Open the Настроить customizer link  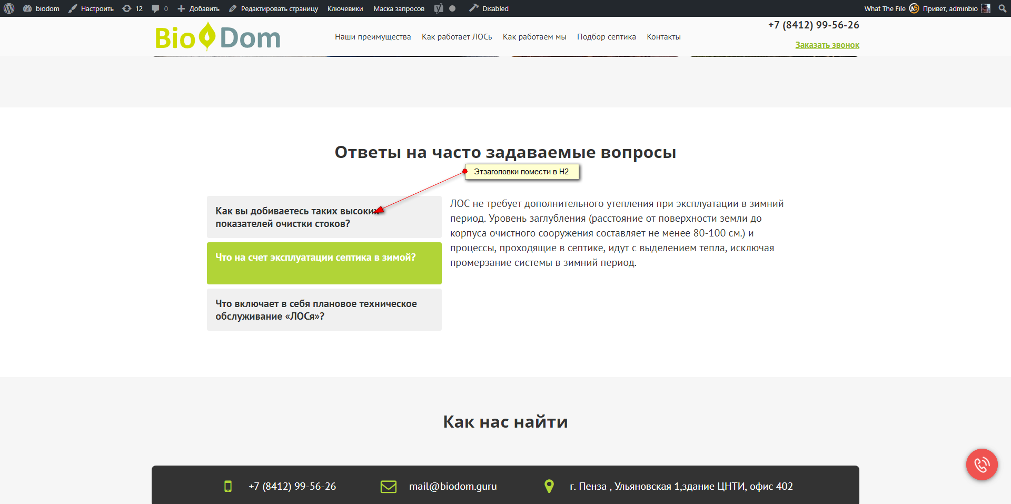click(x=91, y=8)
